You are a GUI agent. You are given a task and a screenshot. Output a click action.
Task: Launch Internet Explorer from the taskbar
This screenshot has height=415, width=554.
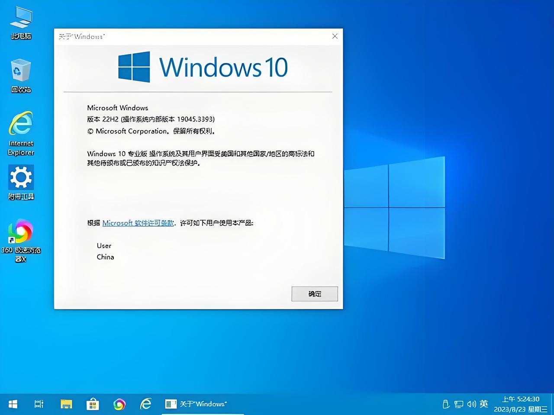coord(145,404)
